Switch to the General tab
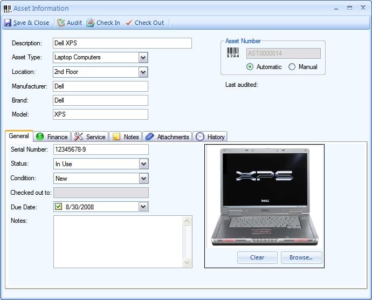Screen dimensions: 372x300 [19, 136]
